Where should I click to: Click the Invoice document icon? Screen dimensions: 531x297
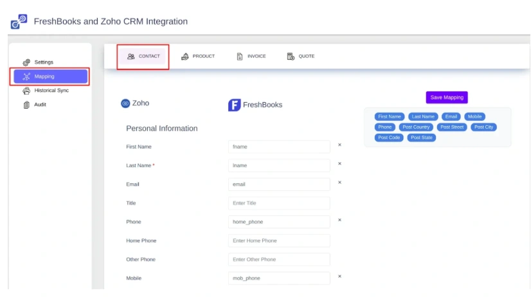240,56
